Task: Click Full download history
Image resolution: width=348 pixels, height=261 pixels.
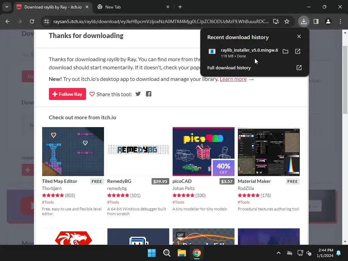Action: pyautogui.click(x=229, y=68)
